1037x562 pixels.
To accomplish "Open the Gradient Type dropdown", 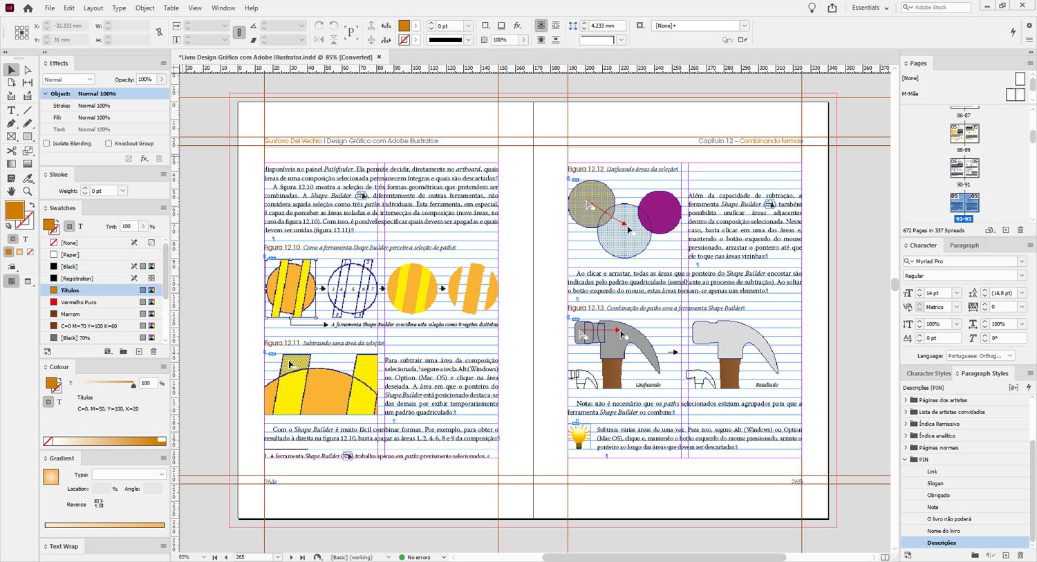I will (129, 475).
